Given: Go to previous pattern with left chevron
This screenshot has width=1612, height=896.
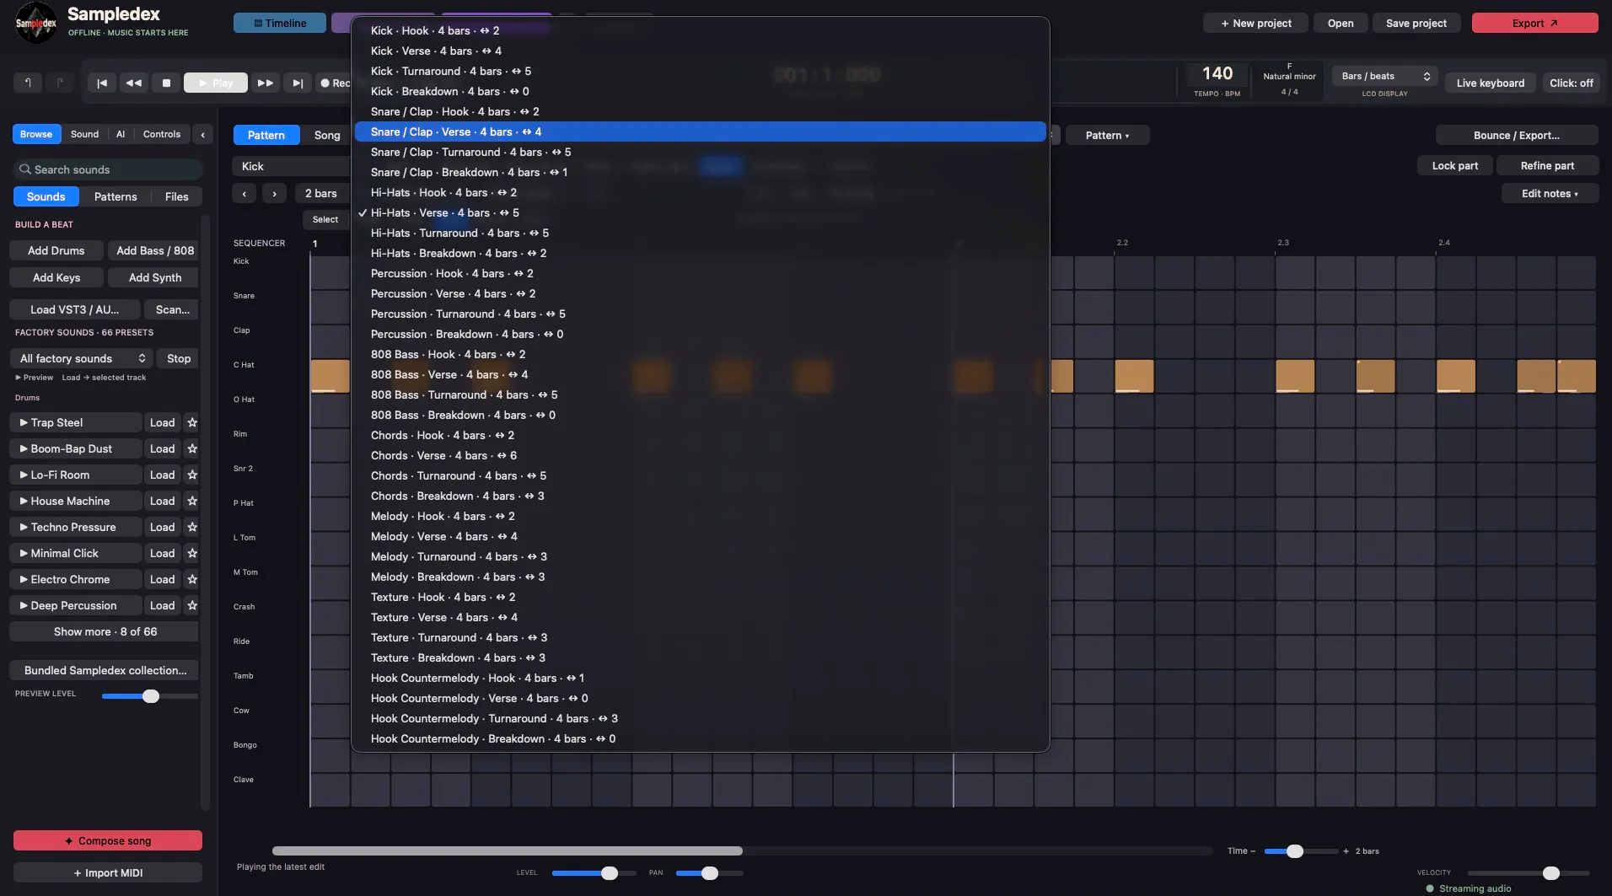Looking at the screenshot, I should 244,193.
